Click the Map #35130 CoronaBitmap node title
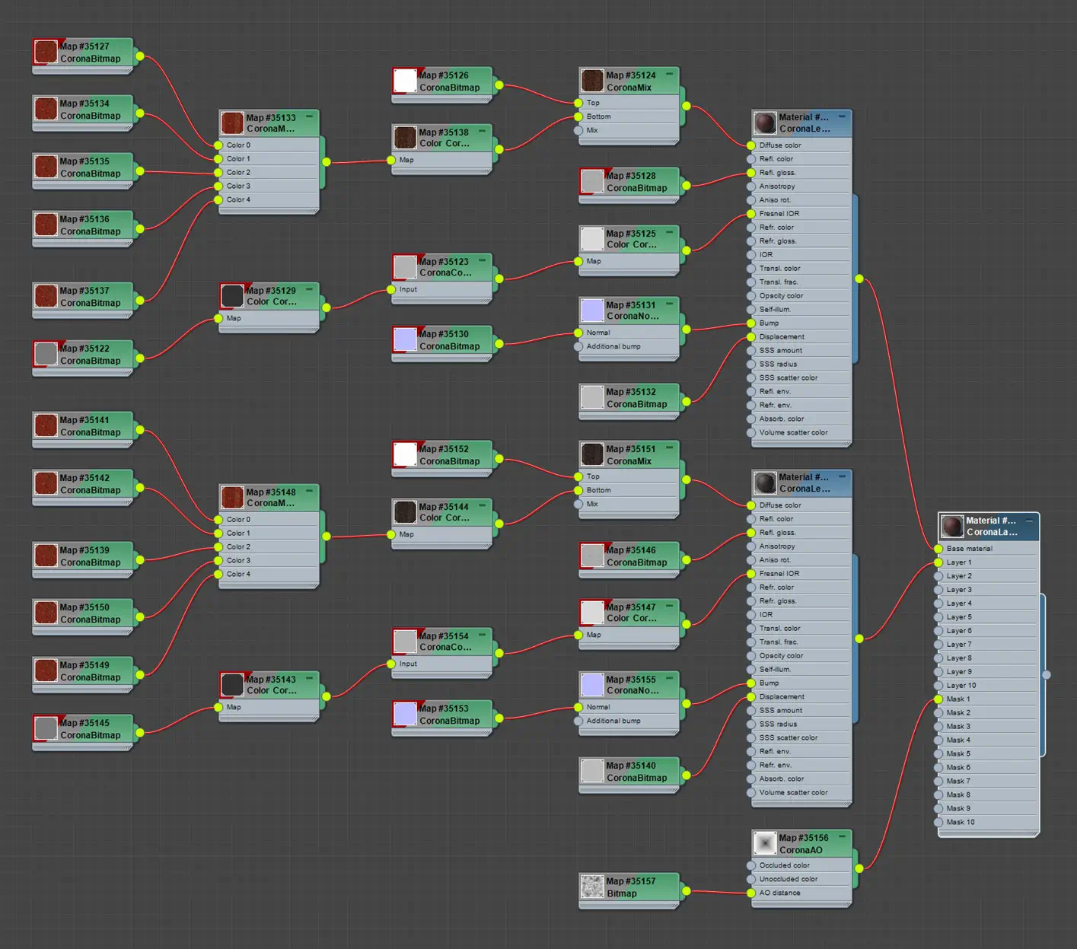This screenshot has width=1077, height=949. point(449,340)
